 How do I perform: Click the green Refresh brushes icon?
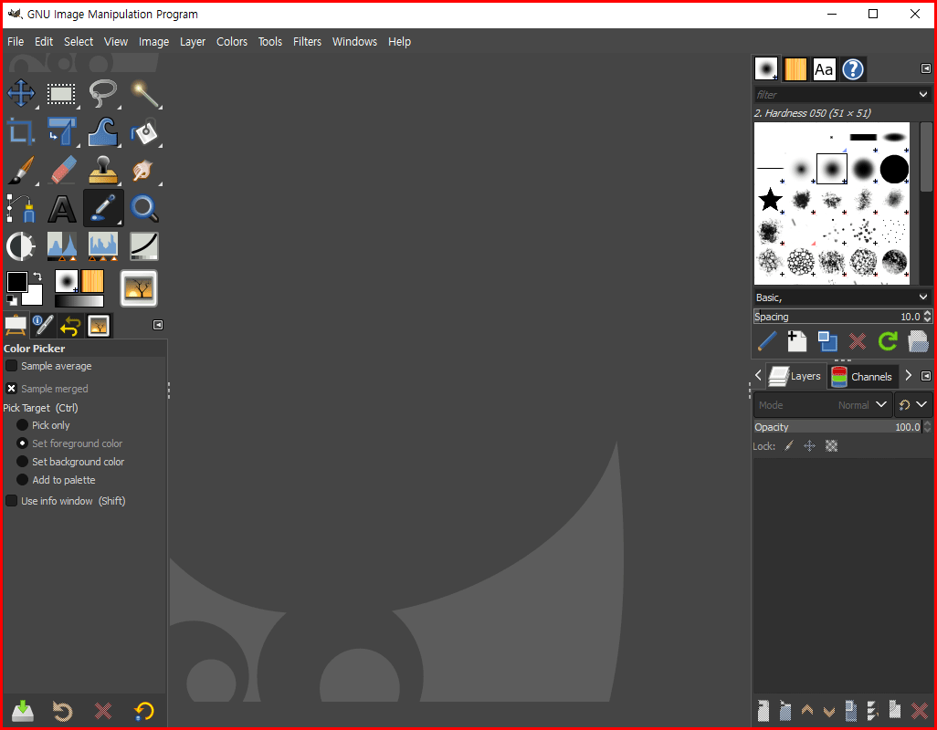(888, 341)
